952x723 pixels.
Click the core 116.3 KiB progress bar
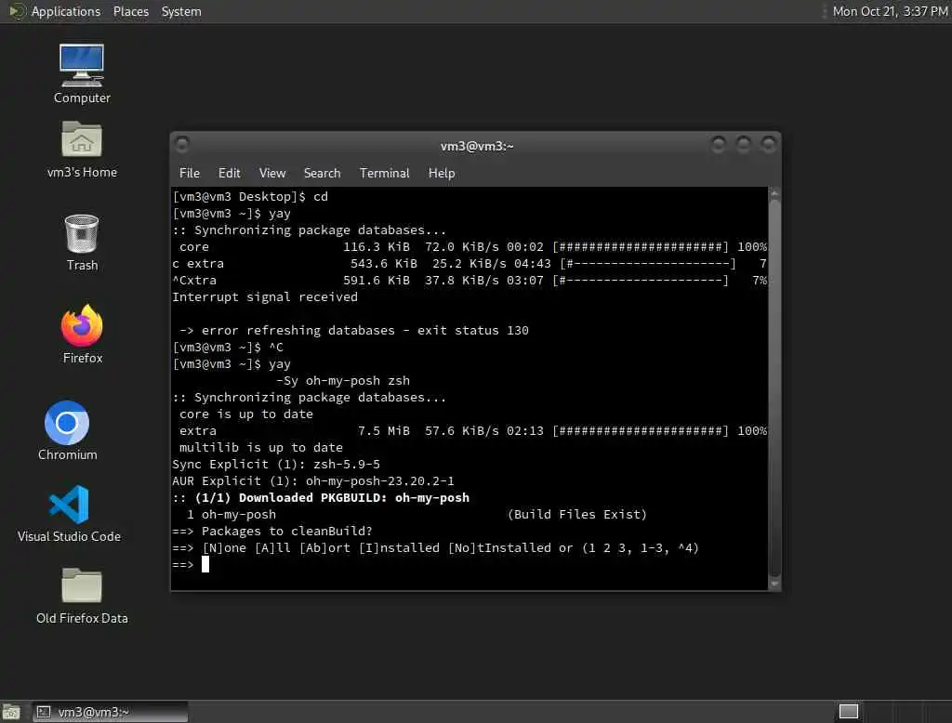[x=640, y=247]
